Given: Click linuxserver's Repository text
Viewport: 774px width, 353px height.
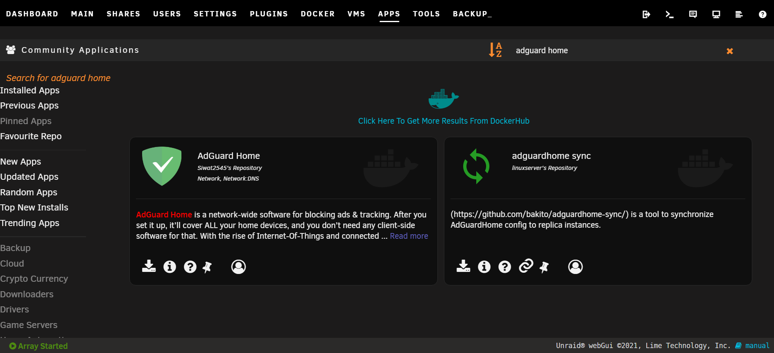Looking at the screenshot, I should point(544,168).
